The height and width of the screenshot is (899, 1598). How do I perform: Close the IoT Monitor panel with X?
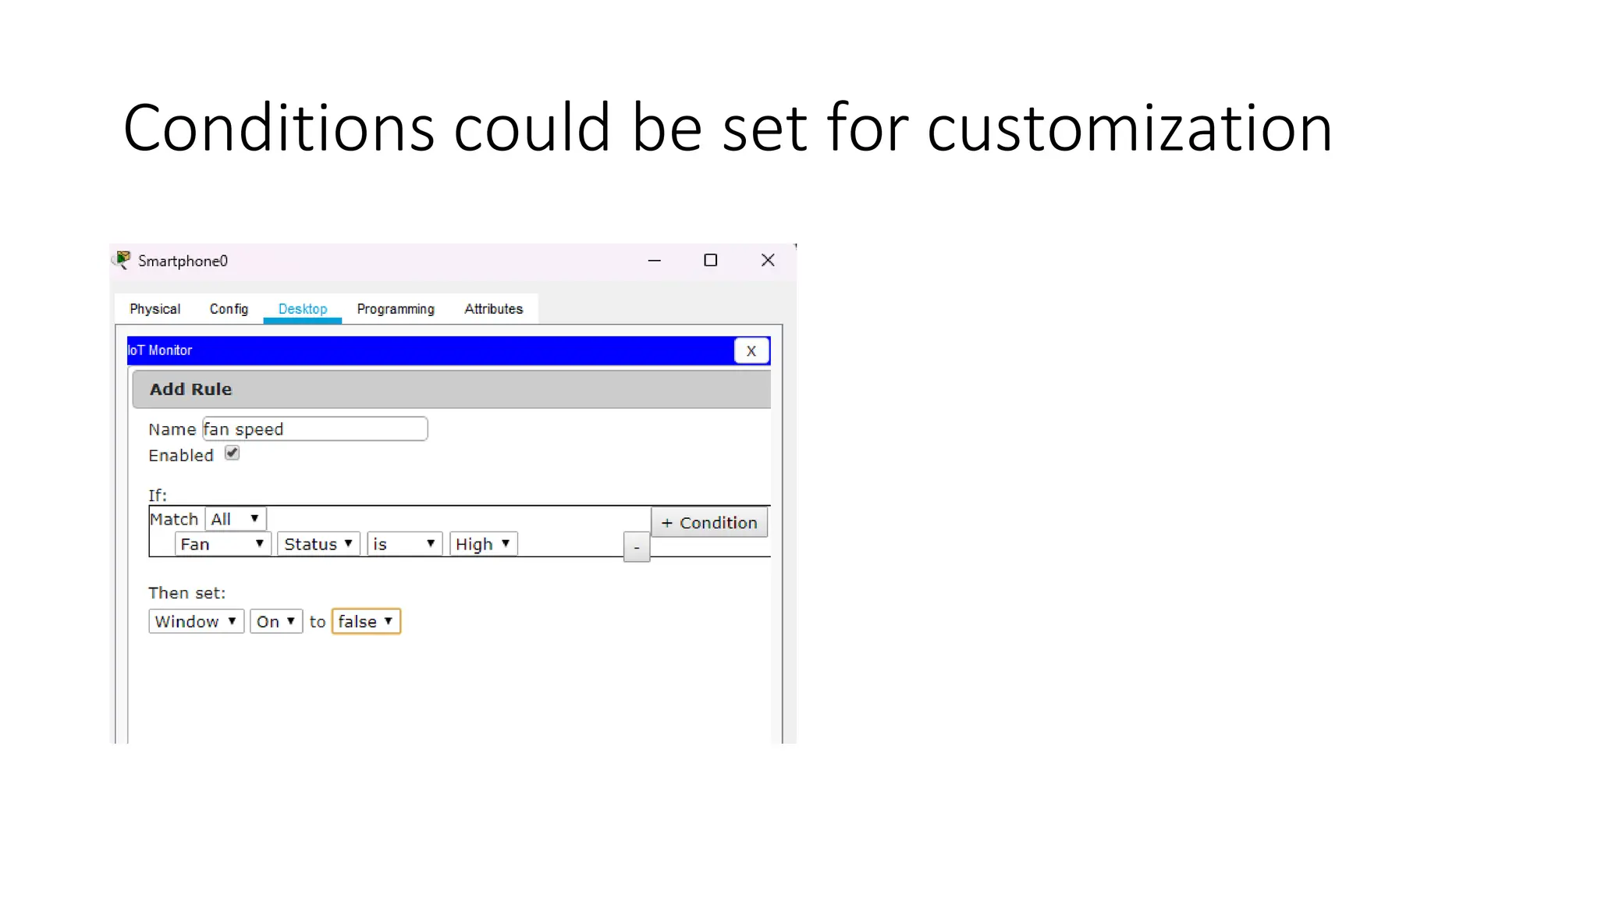coord(751,351)
